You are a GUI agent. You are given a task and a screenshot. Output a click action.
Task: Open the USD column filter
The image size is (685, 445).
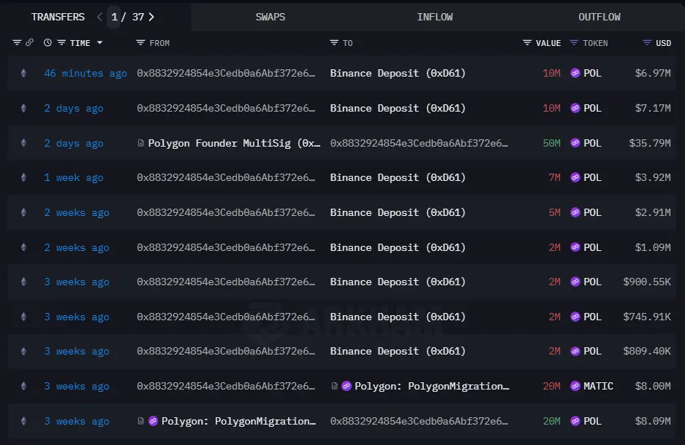pos(647,43)
